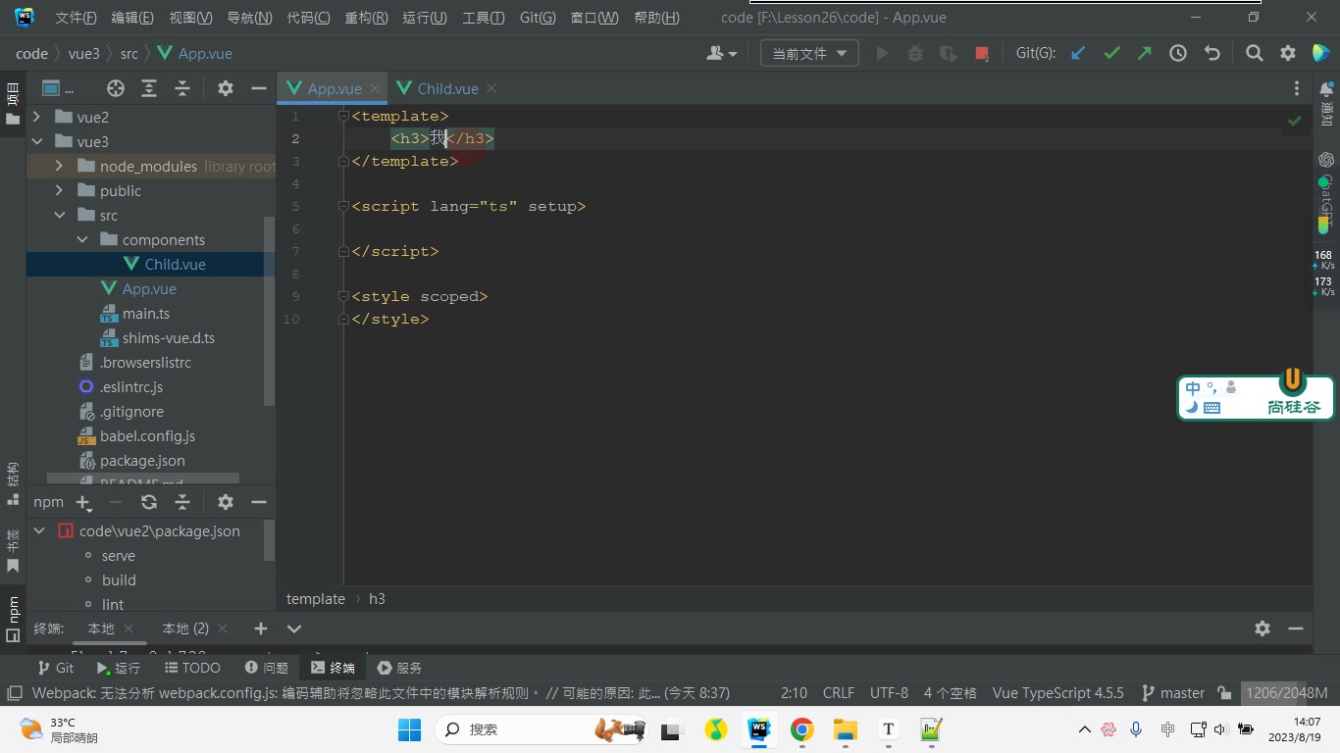Click the memory indicator 1206/2048M
This screenshot has height=753, width=1340.
(1286, 693)
